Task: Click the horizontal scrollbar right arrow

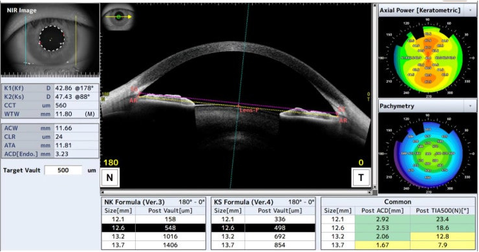Action: (x=370, y=192)
